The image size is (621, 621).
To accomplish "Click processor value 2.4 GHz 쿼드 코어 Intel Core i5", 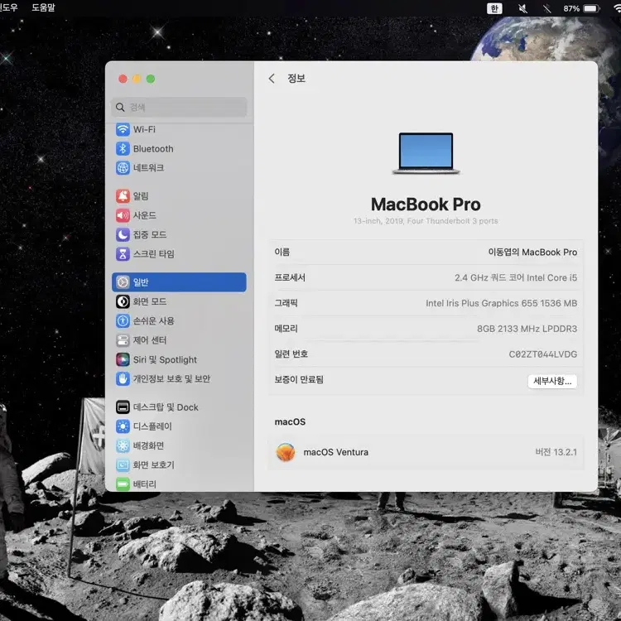I will point(516,277).
